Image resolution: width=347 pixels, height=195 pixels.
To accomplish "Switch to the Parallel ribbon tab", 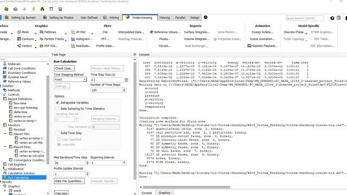I will coord(180,17).
